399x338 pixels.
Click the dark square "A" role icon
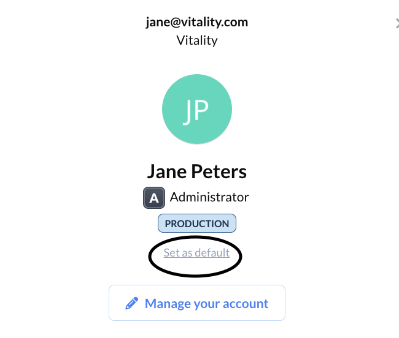(154, 198)
